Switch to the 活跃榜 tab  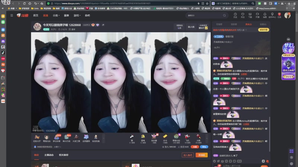234,24
